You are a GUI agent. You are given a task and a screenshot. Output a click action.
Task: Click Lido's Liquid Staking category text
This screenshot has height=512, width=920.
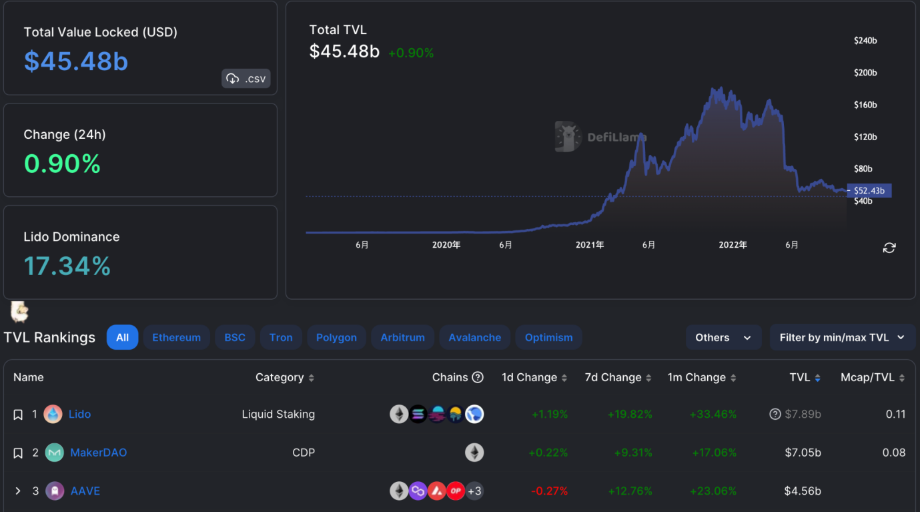278,414
